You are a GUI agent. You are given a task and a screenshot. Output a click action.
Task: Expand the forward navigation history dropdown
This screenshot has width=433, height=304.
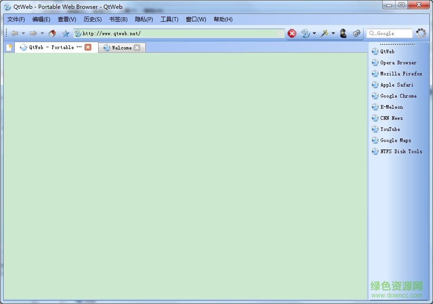point(42,33)
